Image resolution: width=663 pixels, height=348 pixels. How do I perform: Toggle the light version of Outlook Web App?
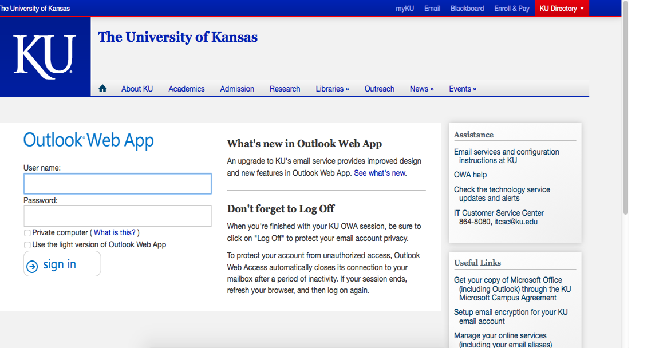pos(27,244)
